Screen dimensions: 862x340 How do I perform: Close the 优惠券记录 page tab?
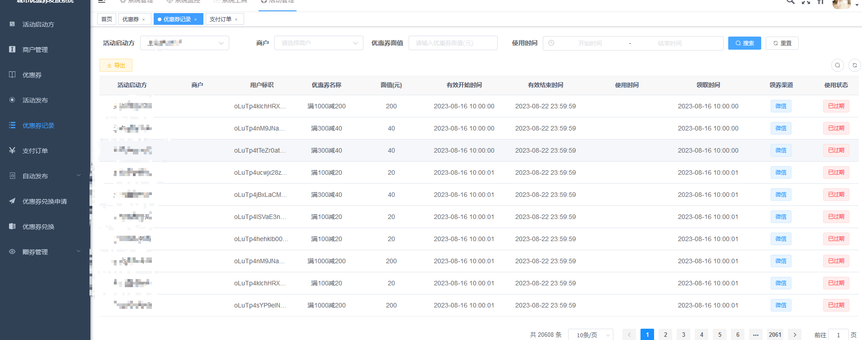(196, 19)
